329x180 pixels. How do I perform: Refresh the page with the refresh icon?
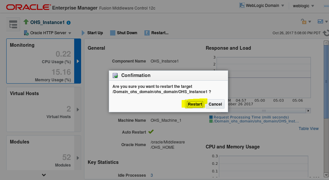coord(326,33)
